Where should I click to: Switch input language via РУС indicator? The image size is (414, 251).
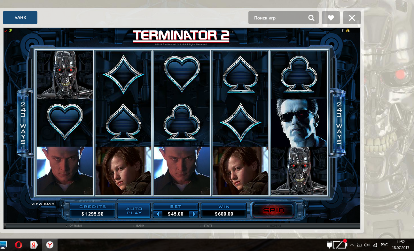[384, 245]
